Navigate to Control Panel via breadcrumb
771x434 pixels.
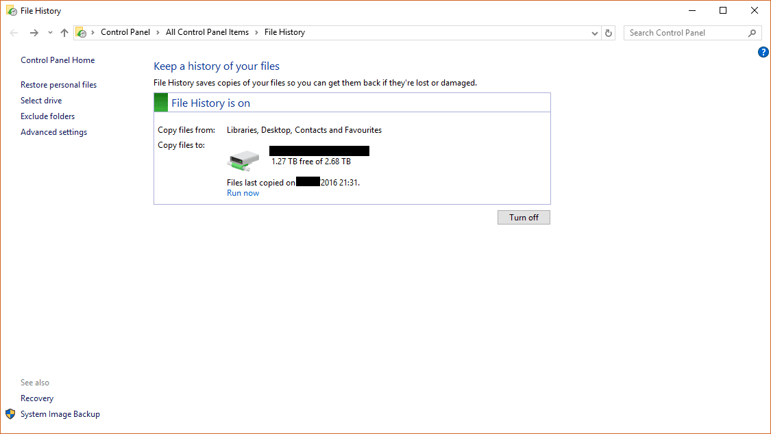click(125, 32)
